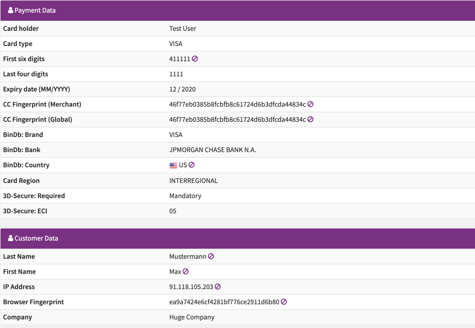475x328 pixels.
Task: Click the Mandatory 3D-Secure value
Action: click(x=185, y=196)
